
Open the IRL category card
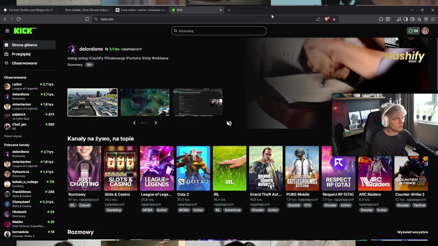point(230,168)
